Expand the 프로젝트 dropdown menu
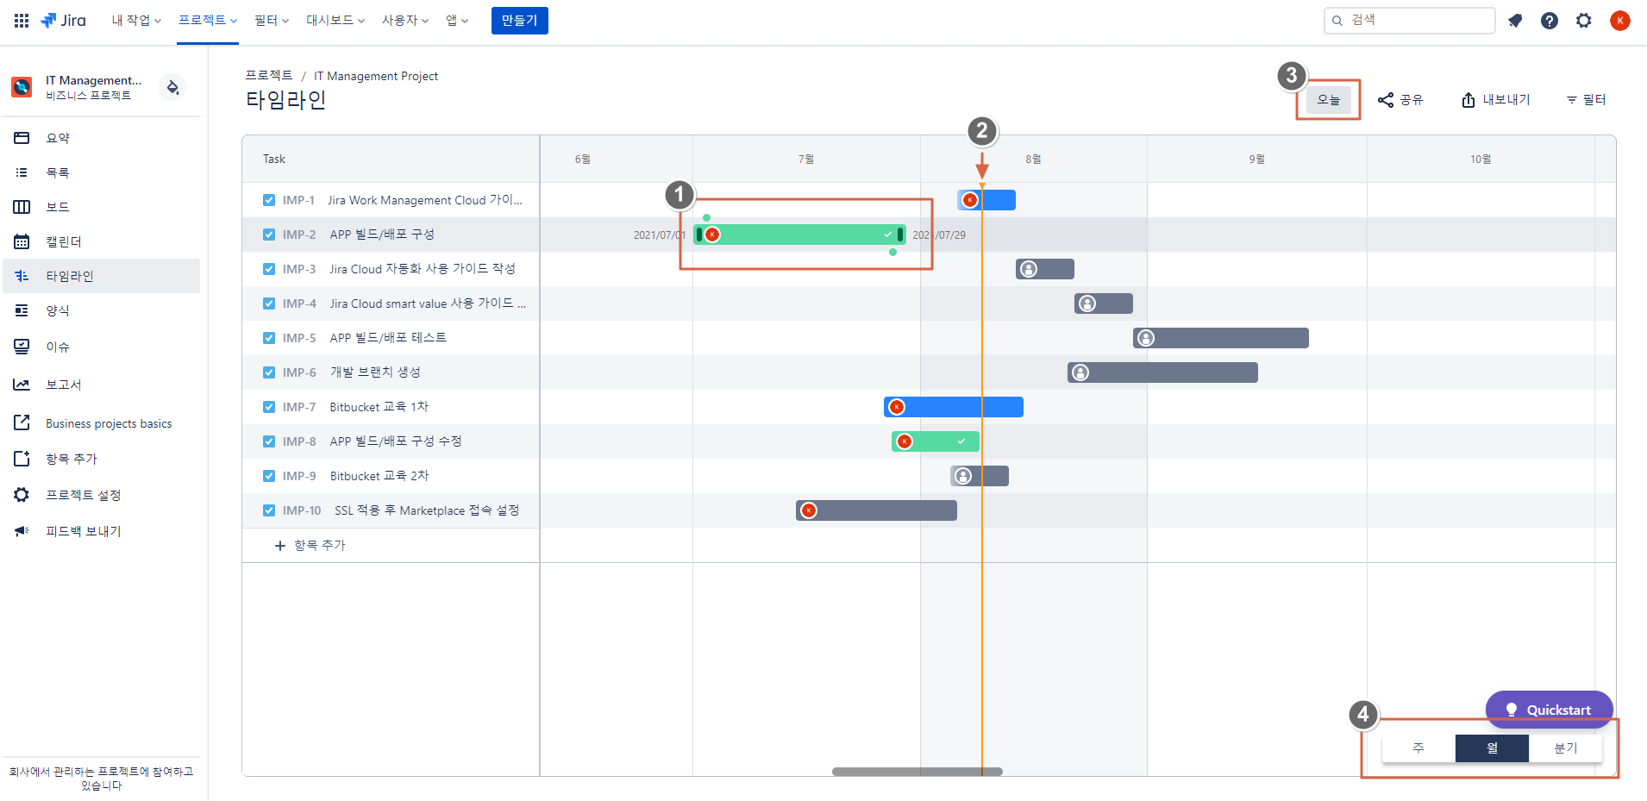The width and height of the screenshot is (1647, 801). click(x=208, y=21)
